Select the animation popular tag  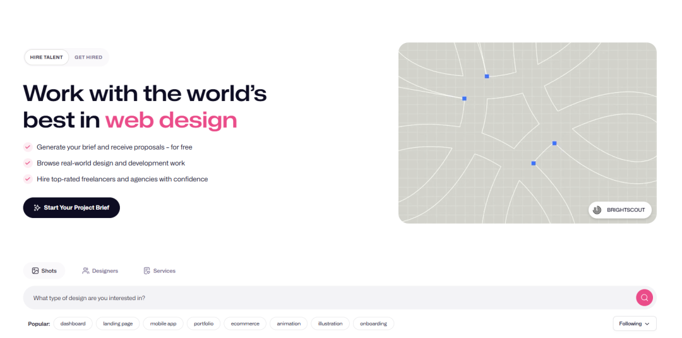289,323
